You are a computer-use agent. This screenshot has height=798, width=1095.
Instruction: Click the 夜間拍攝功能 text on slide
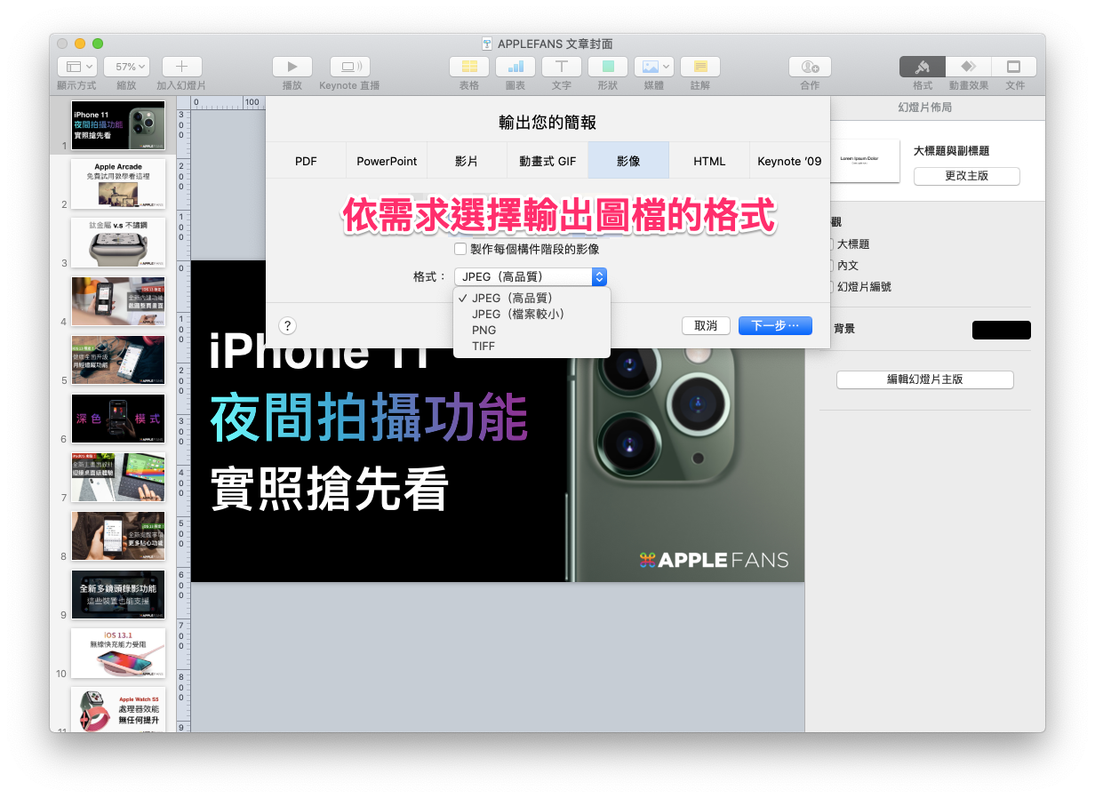point(370,418)
